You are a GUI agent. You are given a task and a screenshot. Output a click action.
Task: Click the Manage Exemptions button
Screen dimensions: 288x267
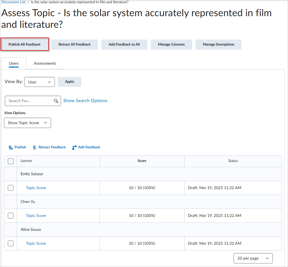[x=218, y=45]
